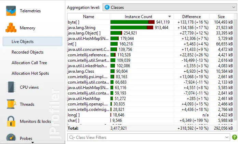This screenshot has width=238, height=144.
Task: Click the java.lang.Object[ ] count bar
Action: click(x=116, y=33)
